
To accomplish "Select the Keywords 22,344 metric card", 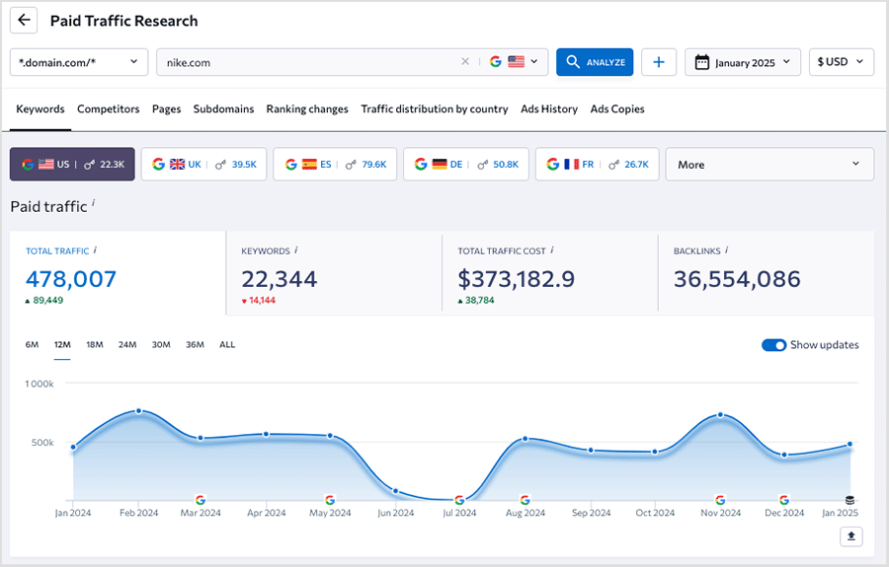I will click(x=334, y=274).
